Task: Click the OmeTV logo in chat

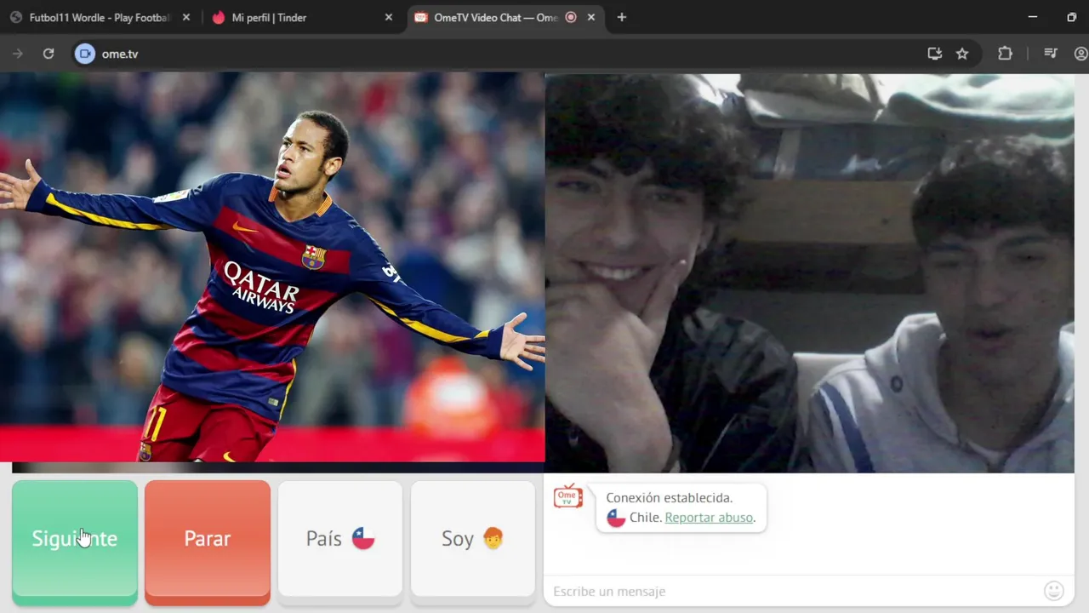Action: coord(568,496)
